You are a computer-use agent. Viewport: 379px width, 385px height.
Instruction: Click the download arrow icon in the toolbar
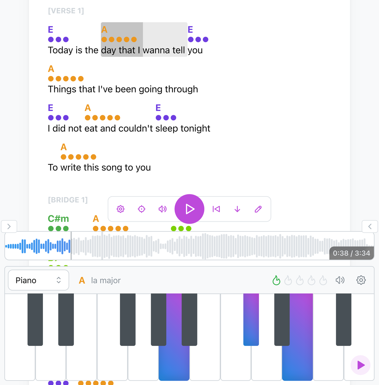(237, 209)
